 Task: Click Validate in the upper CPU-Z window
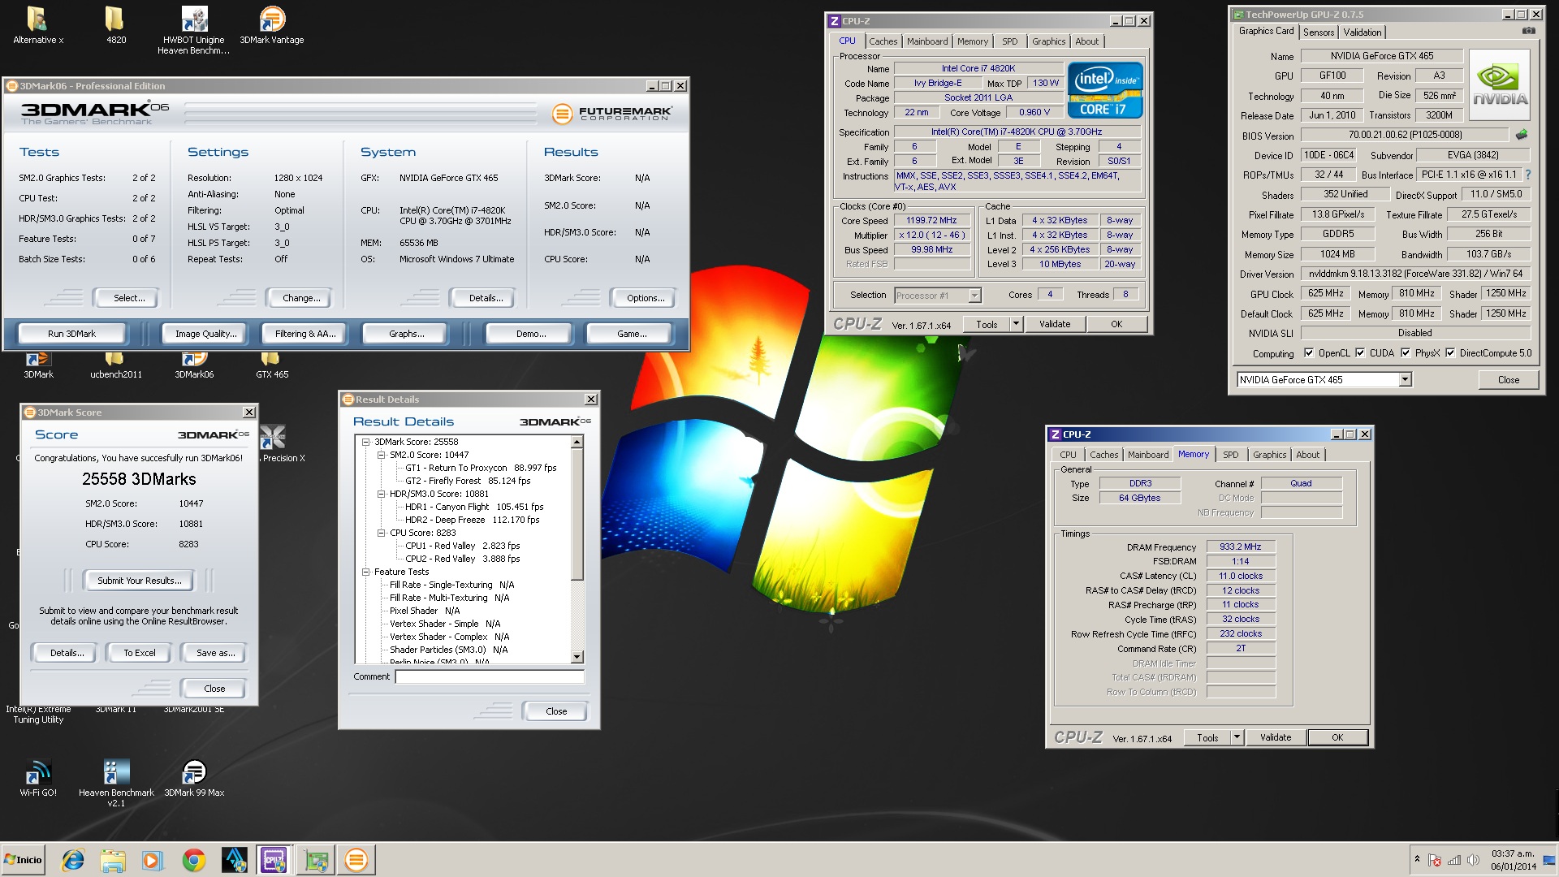click(1055, 324)
